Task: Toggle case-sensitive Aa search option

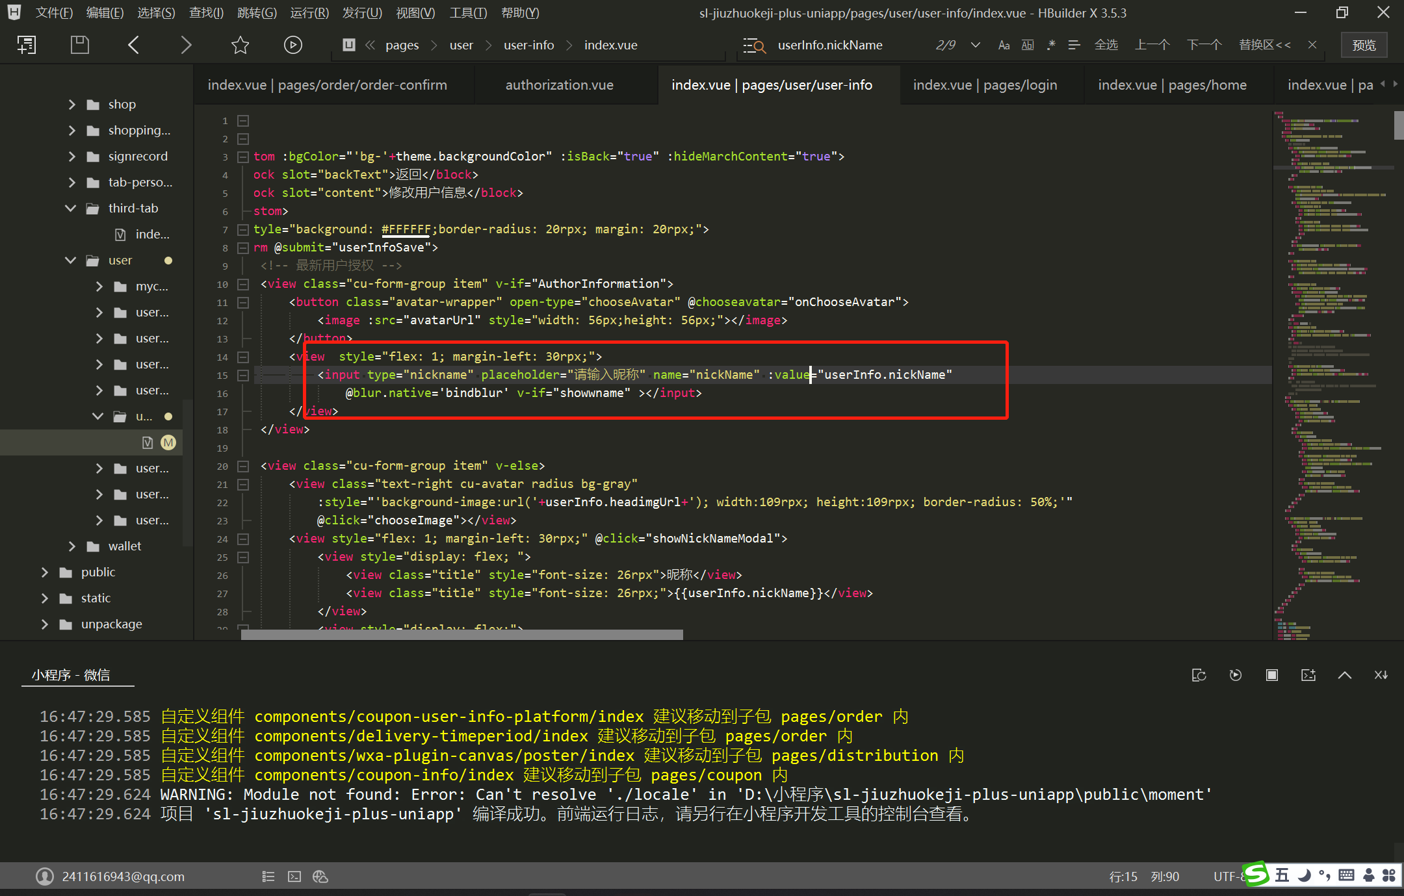Action: click(x=1004, y=45)
